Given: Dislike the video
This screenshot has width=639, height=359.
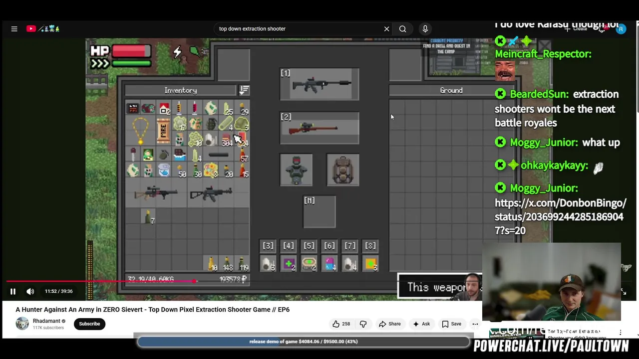Looking at the screenshot, I should pyautogui.click(x=363, y=324).
